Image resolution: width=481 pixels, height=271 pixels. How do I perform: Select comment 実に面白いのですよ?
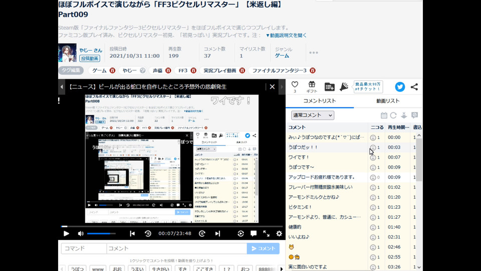[307, 266]
